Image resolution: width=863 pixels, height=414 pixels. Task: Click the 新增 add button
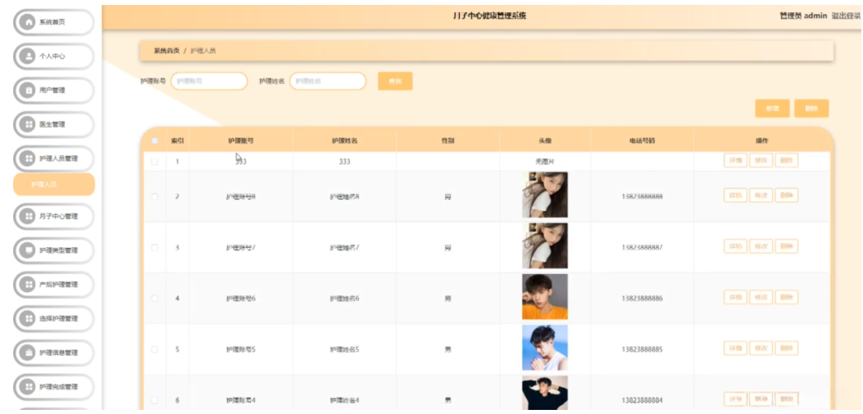click(772, 109)
